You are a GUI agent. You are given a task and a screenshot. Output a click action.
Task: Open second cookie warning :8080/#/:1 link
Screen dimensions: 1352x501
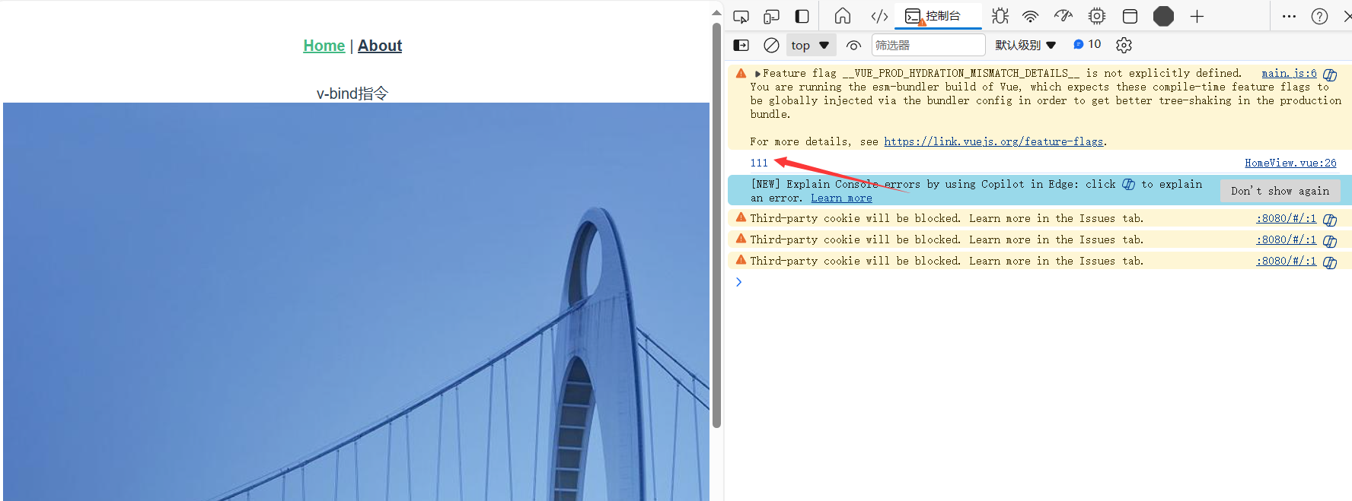tap(1286, 239)
